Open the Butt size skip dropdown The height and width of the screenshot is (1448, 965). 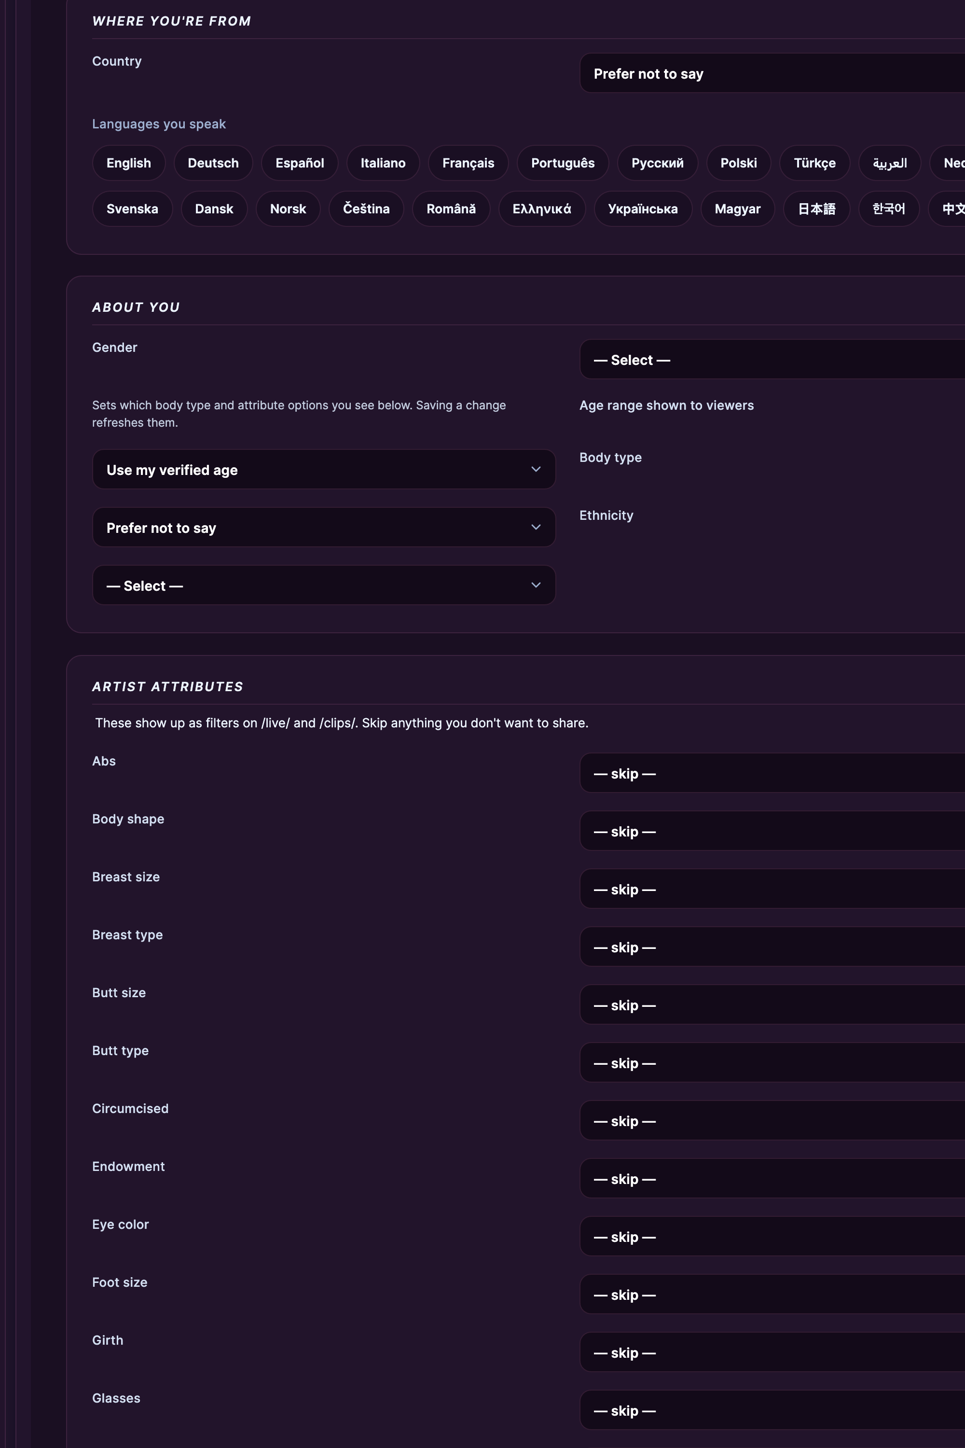tap(772, 1005)
